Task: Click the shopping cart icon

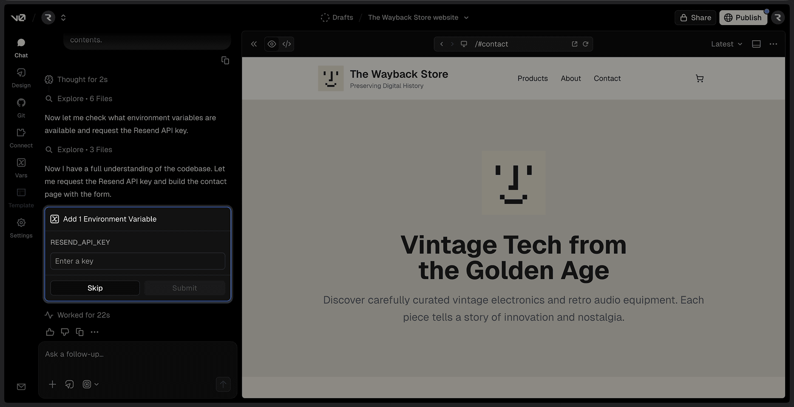Action: click(x=699, y=79)
